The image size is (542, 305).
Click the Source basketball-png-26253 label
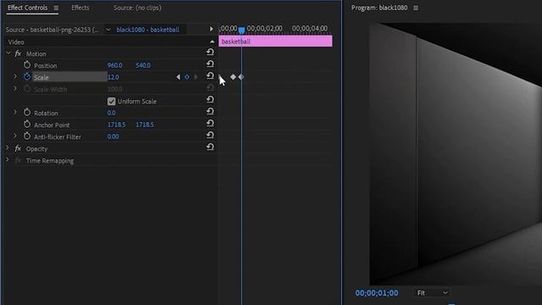coord(52,30)
